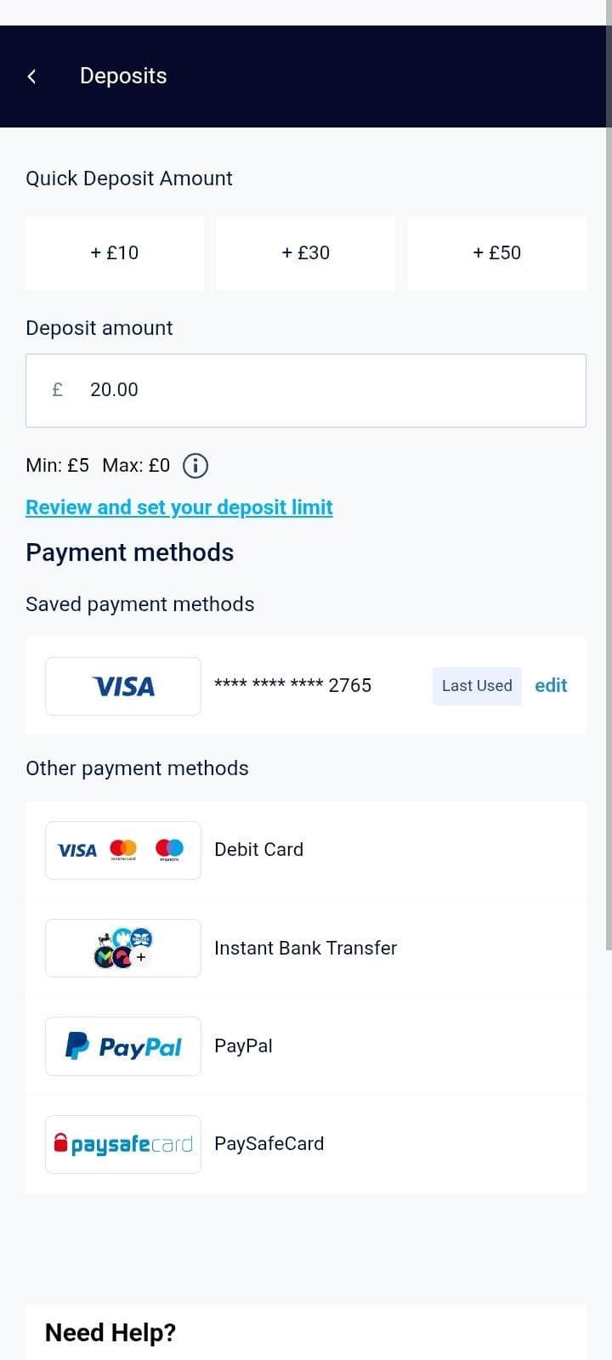Screen dimensions: 612x1360
Task: Select Instant Bank Transfer payment method
Action: 306,948
